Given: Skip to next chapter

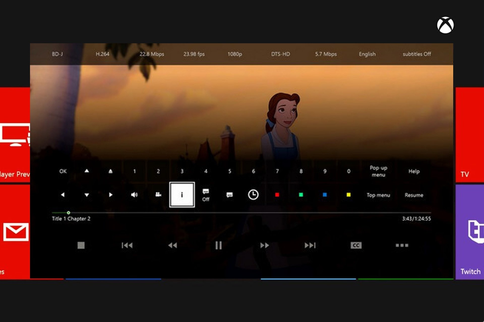Looking at the screenshot, I should click(310, 245).
